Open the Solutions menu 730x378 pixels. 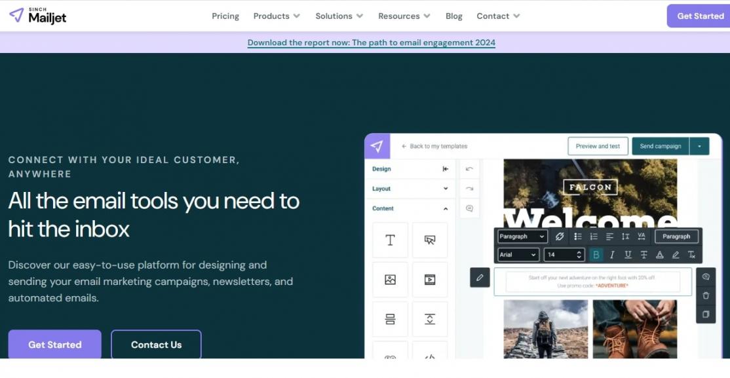click(x=339, y=16)
